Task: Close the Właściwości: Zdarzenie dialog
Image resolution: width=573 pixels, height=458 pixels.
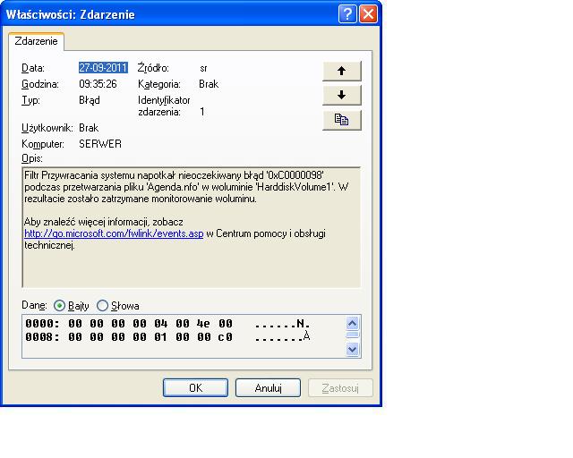Action: pos(368,14)
